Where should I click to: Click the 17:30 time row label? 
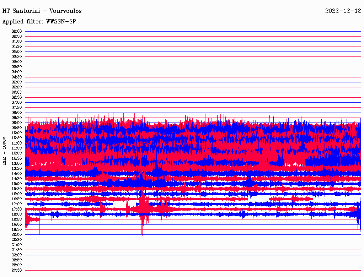tap(17, 209)
